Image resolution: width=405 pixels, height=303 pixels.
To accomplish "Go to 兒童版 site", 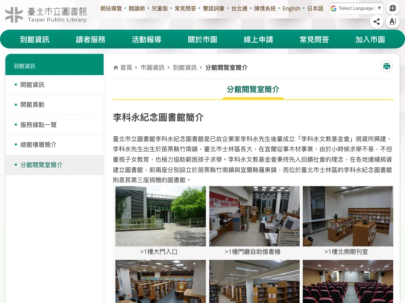I will 160,8.
